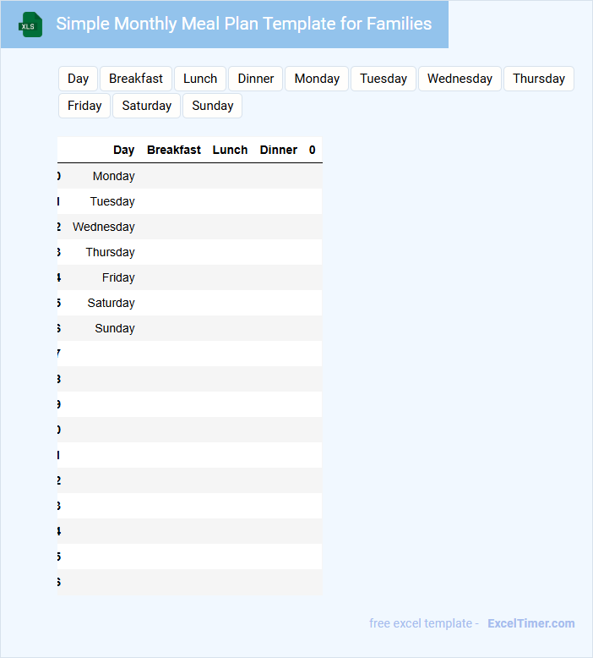
Task: Choose the Tuesday tag button
Action: 384,79
